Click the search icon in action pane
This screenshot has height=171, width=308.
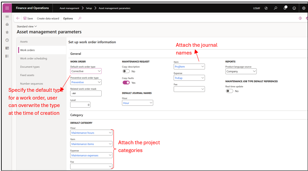pyautogui.click(x=80, y=18)
